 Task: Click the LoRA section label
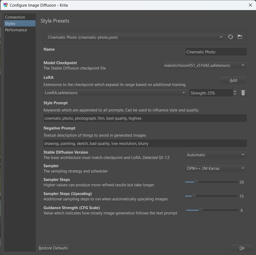click(x=49, y=77)
